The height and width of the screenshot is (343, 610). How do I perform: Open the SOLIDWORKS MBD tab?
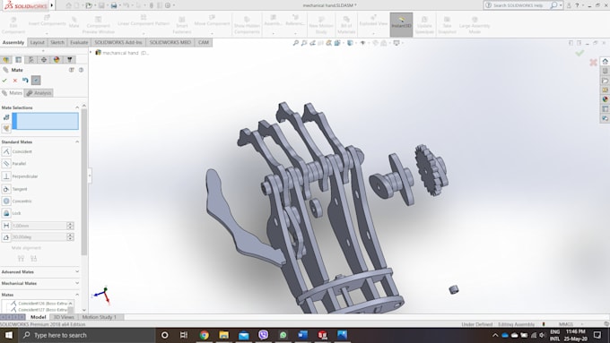click(x=170, y=42)
